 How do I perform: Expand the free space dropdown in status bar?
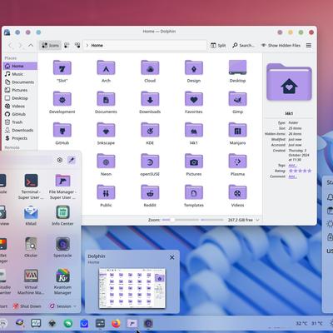257,220
